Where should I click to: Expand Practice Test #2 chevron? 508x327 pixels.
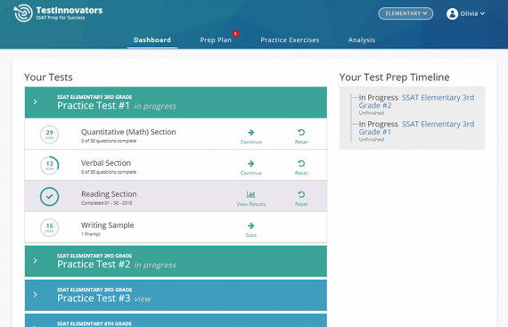(36, 261)
